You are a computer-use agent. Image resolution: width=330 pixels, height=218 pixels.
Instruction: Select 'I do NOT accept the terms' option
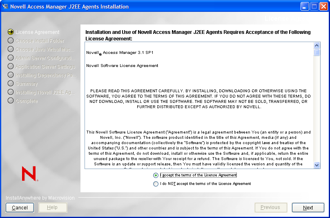point(156,184)
